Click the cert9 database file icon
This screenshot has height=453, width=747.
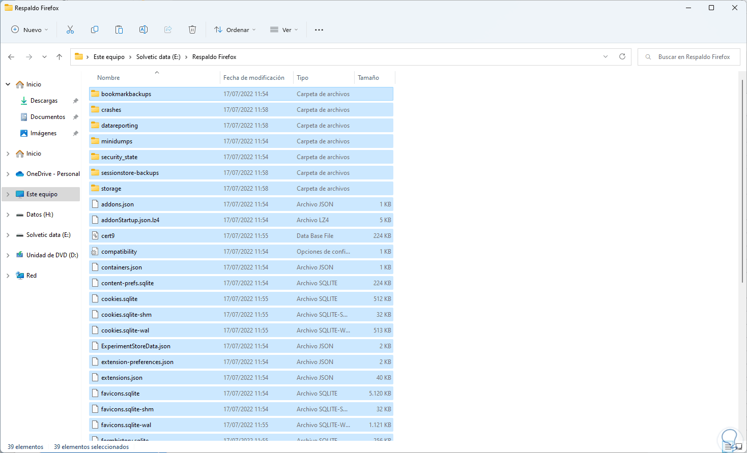pyautogui.click(x=95, y=235)
